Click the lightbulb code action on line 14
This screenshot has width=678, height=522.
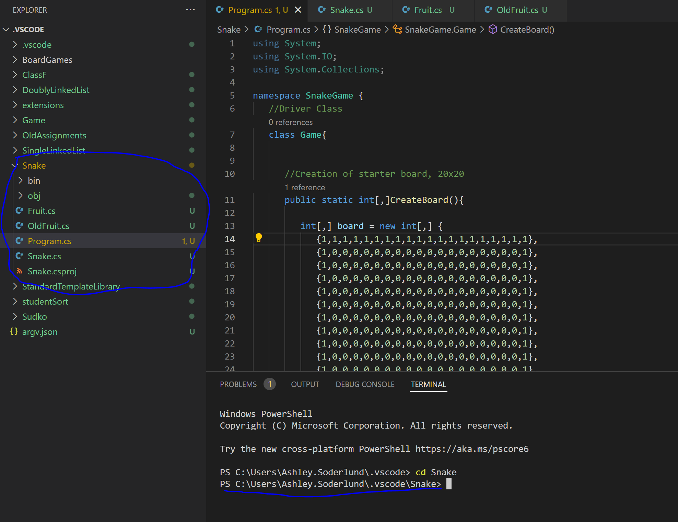258,238
